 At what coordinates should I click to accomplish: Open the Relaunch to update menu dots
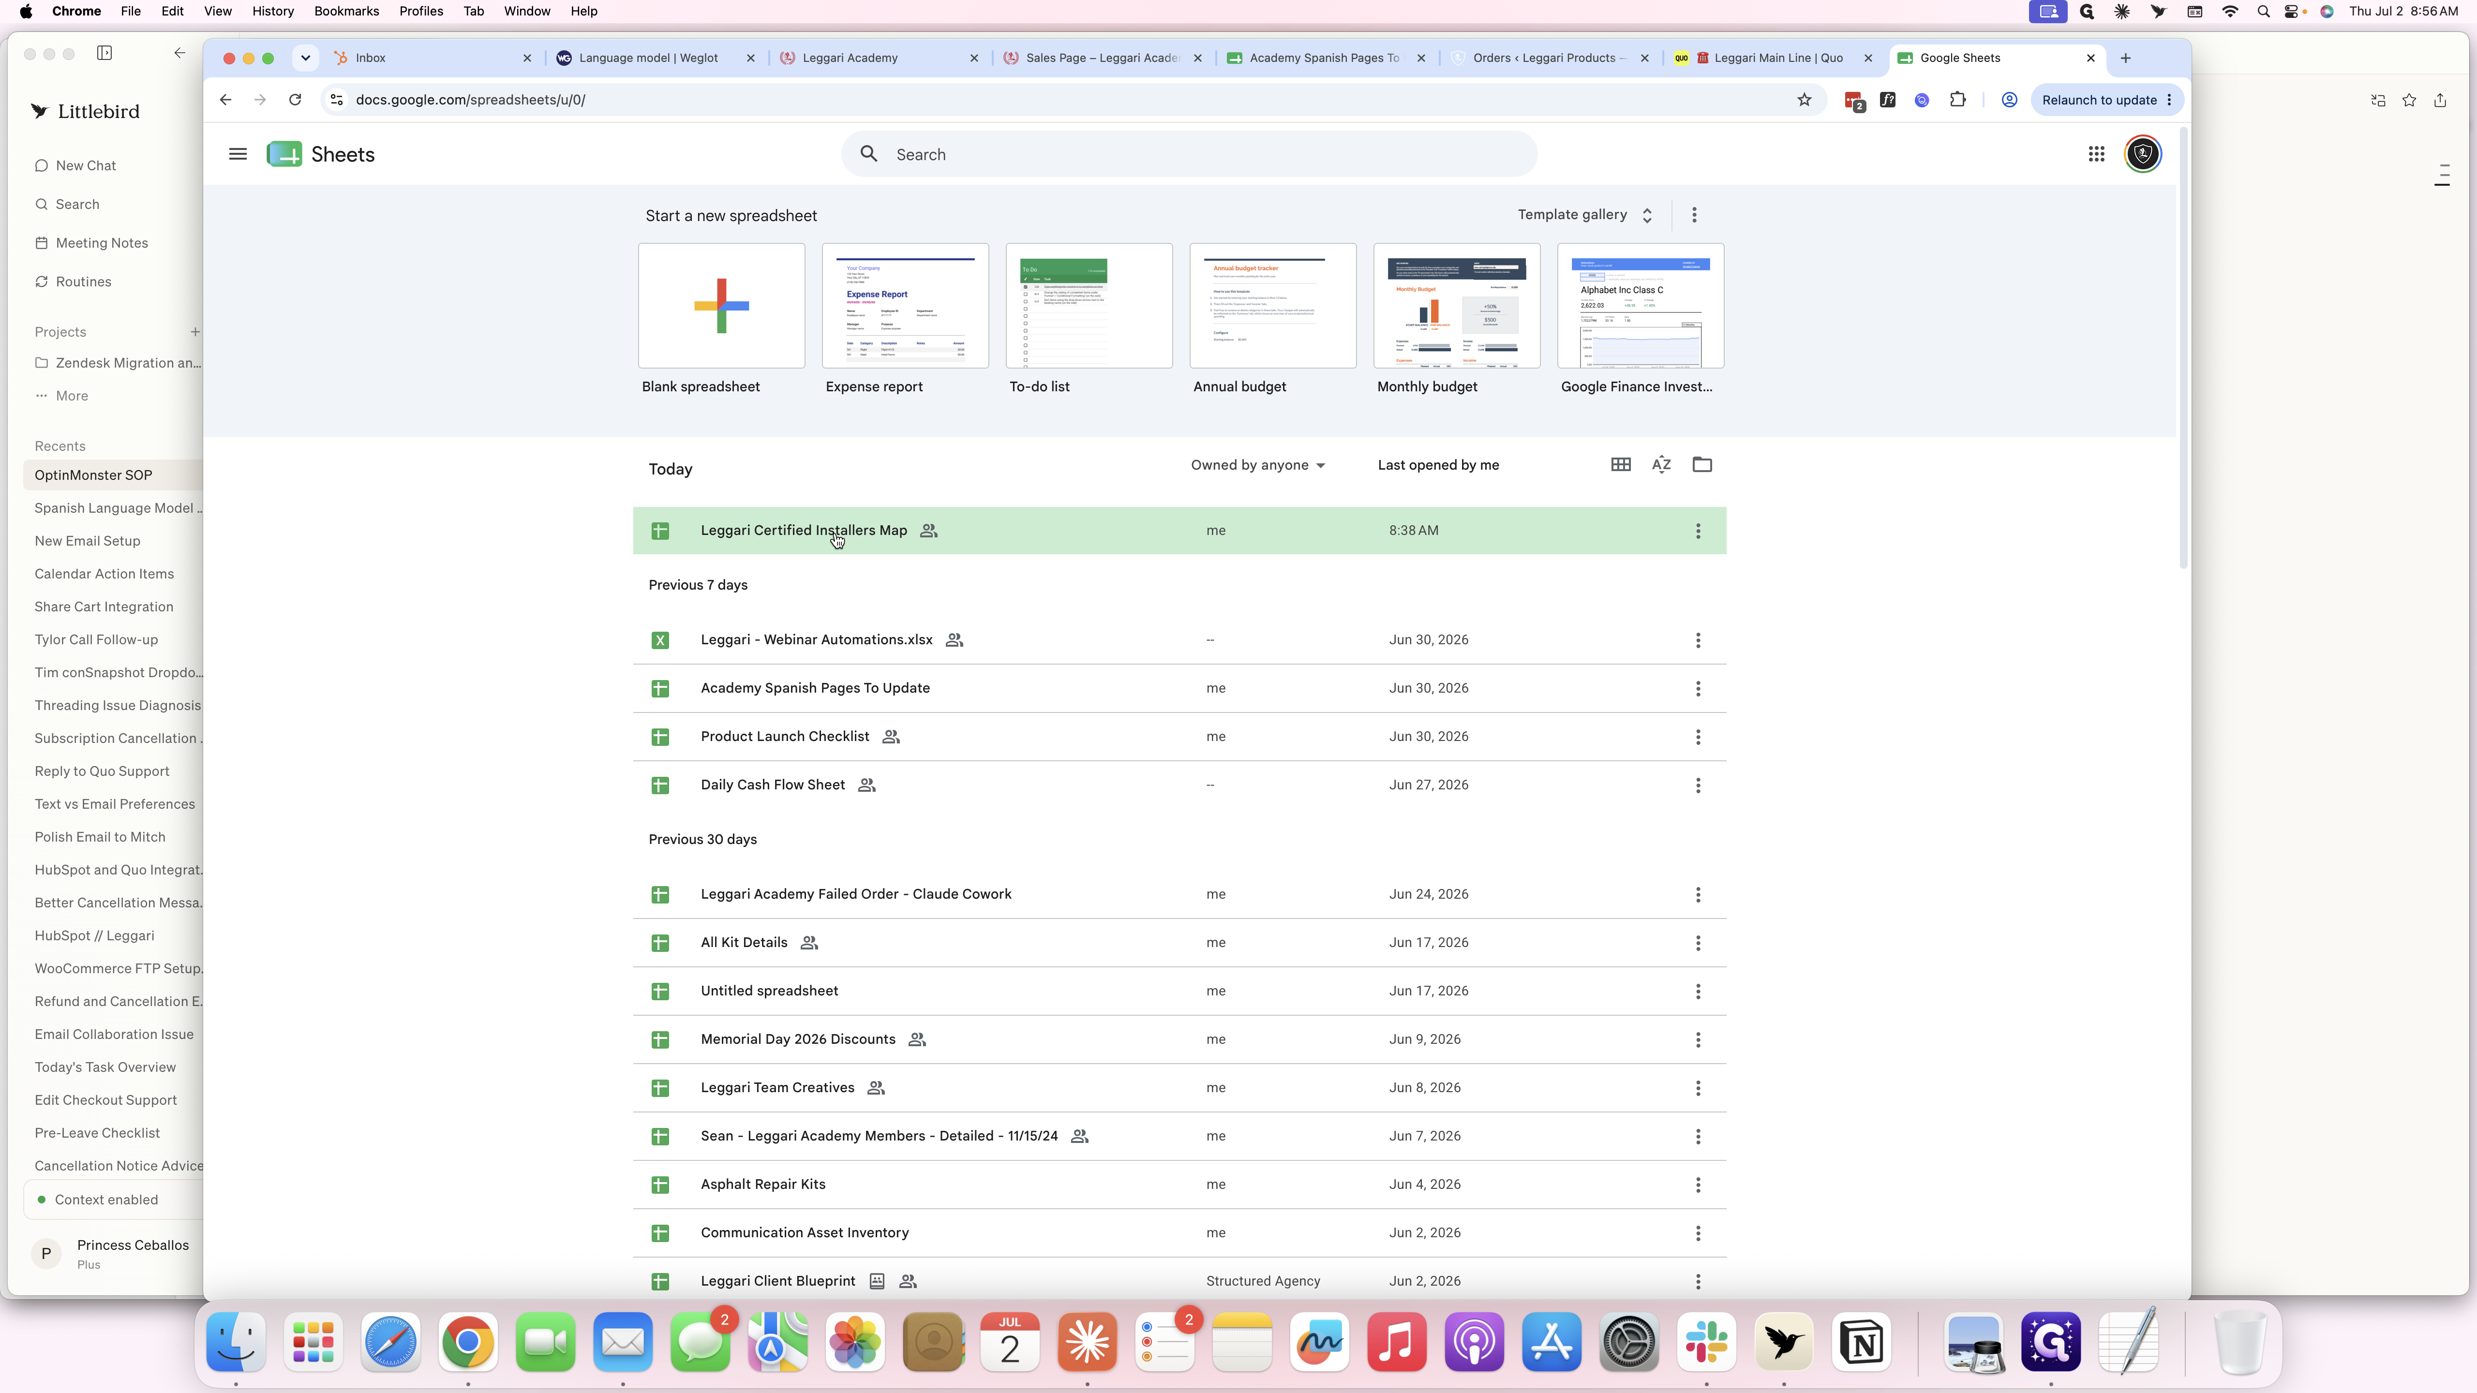pyautogui.click(x=2169, y=100)
